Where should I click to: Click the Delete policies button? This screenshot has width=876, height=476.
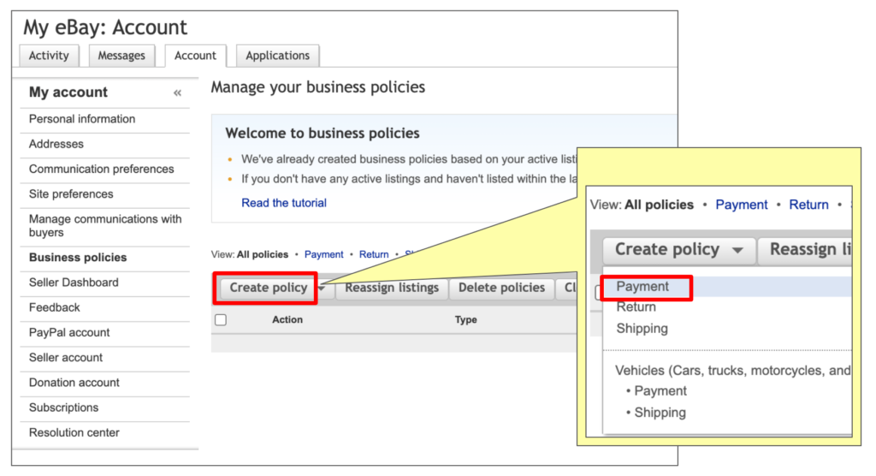501,288
